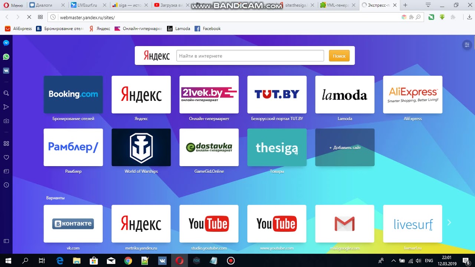Open the Booking.com speed dial tile
475x267 pixels.
click(x=73, y=95)
